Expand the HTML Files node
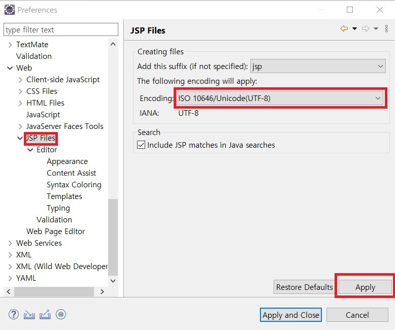395x330 pixels. [20, 103]
